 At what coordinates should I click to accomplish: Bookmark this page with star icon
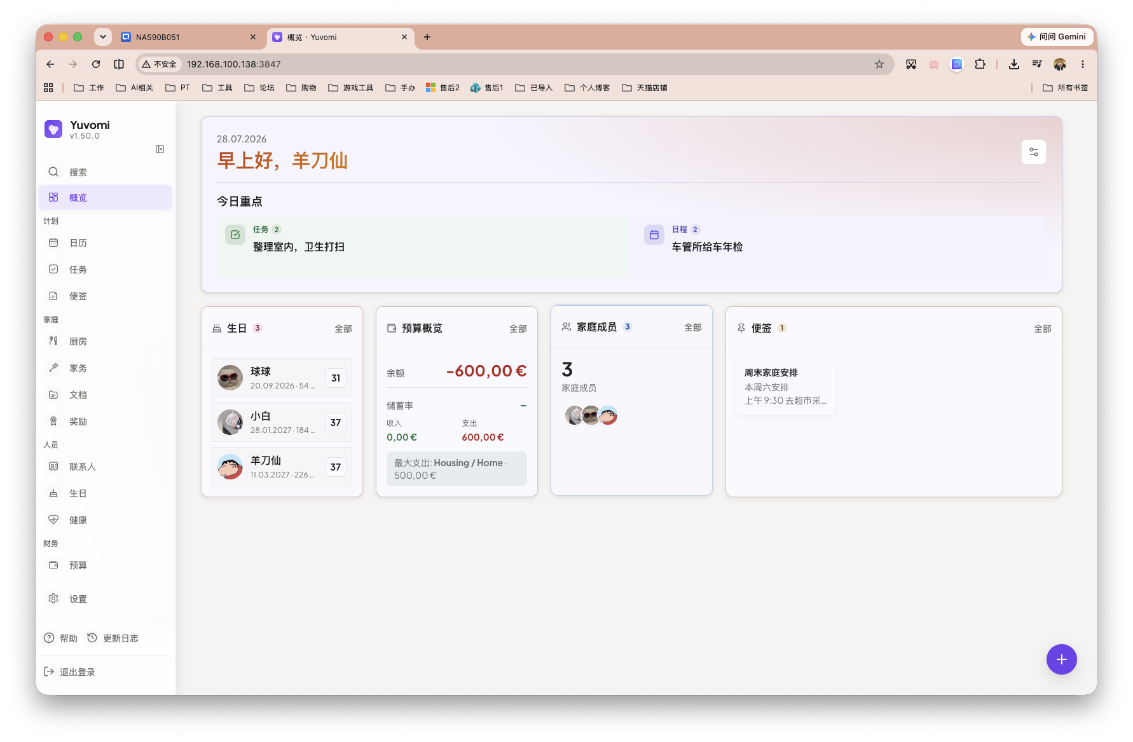[x=879, y=64]
